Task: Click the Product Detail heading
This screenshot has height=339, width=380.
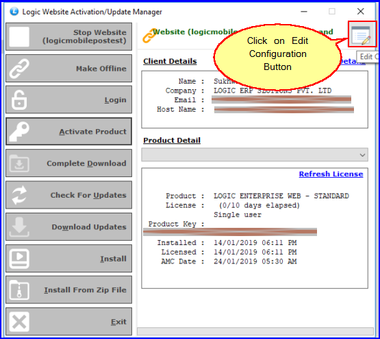Action: (x=172, y=140)
